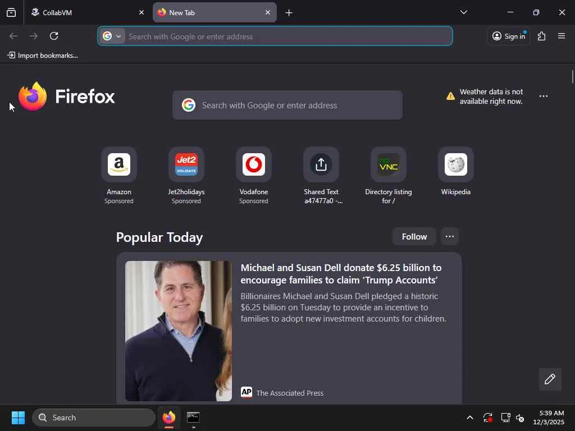Click the muted volume tray icon
This screenshot has width=575, height=431.
[x=520, y=418]
